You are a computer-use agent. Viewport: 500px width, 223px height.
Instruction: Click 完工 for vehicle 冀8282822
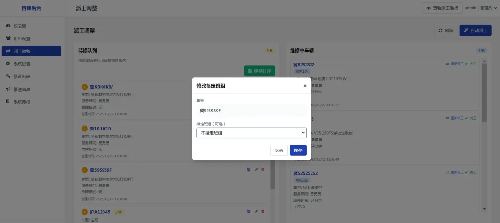471,64
